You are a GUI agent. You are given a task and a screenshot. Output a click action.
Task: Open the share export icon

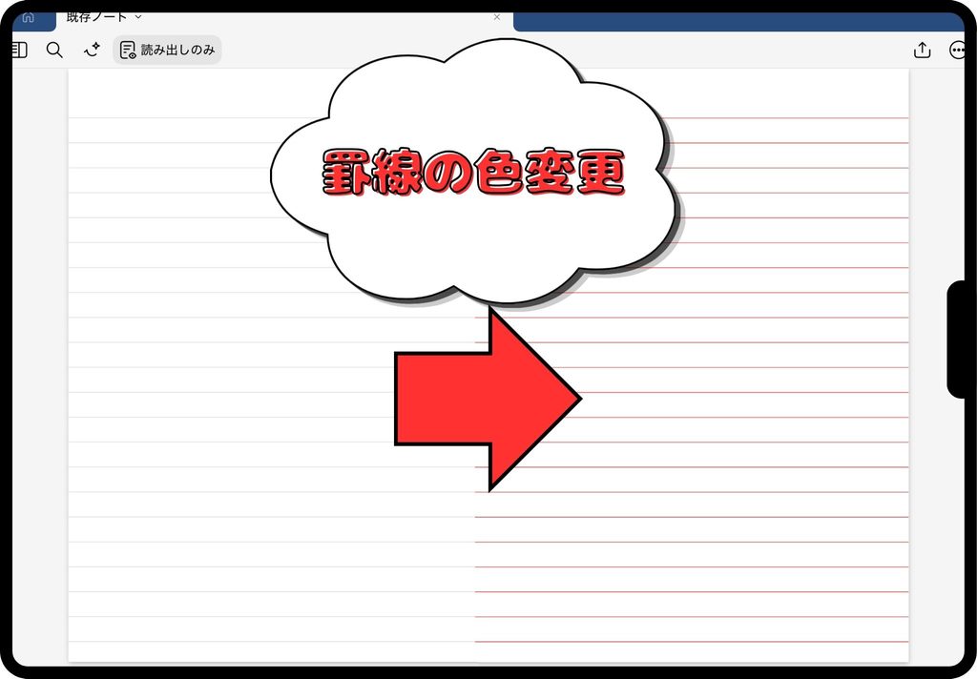[923, 50]
